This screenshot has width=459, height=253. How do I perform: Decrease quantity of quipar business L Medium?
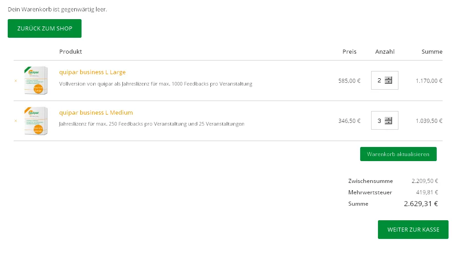click(388, 122)
